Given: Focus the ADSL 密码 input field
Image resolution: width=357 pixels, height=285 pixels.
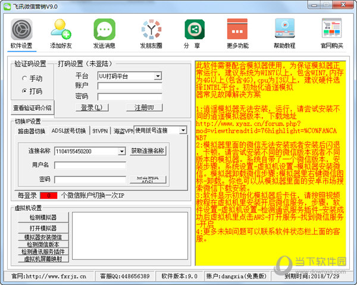Looking at the screenshot, I should [x=90, y=180].
